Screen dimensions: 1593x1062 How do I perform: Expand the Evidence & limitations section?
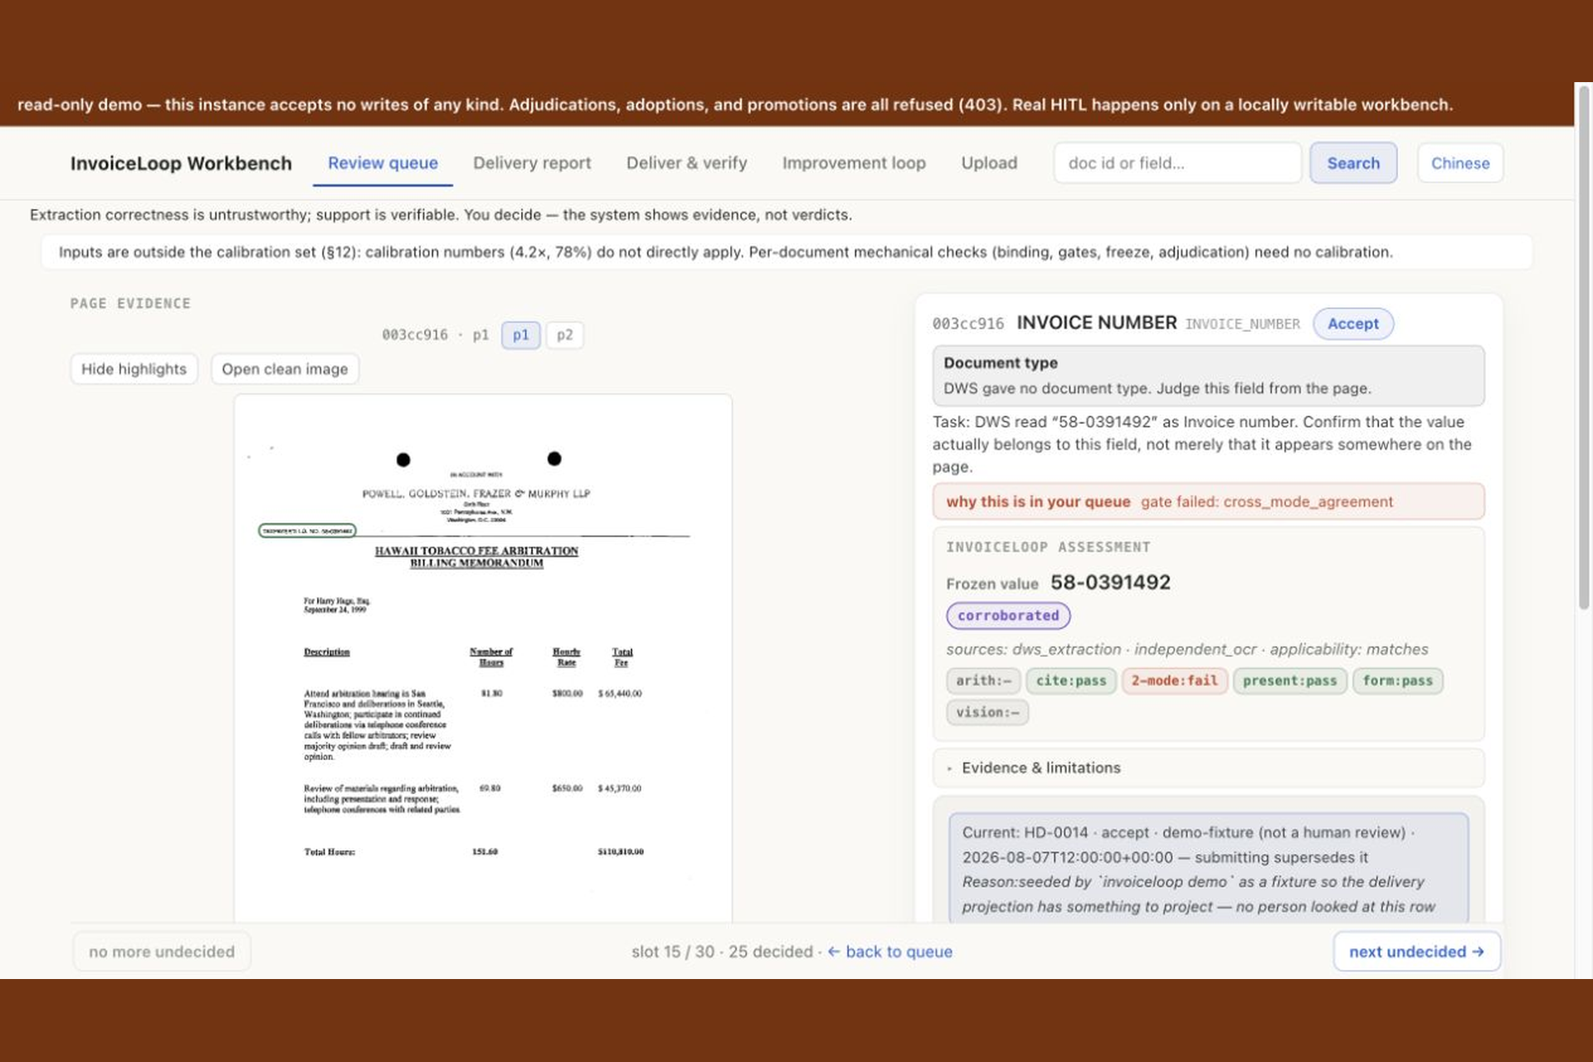click(1040, 767)
